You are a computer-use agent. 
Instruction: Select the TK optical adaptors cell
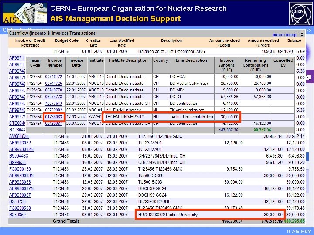[x=191, y=110]
